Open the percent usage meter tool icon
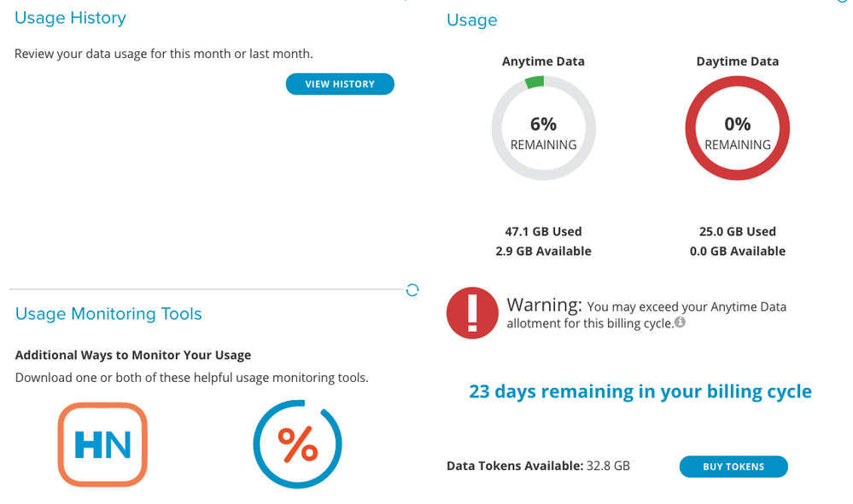Image resolution: width=853 pixels, height=504 pixels. click(x=297, y=444)
